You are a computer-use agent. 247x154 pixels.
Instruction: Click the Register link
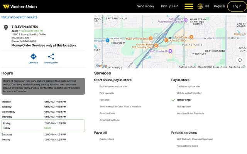[220, 6]
